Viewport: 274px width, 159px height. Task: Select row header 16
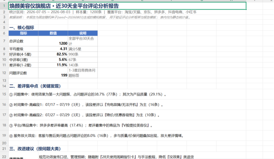[x=4, y=105]
